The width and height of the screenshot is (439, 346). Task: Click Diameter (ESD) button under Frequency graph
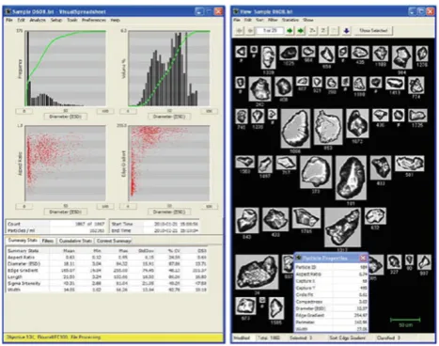[x=65, y=117]
